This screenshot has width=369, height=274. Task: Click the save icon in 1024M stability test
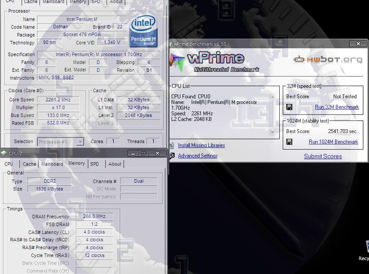[289, 142]
